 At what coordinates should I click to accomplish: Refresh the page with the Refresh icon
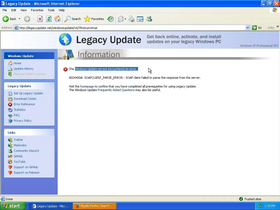49,19
